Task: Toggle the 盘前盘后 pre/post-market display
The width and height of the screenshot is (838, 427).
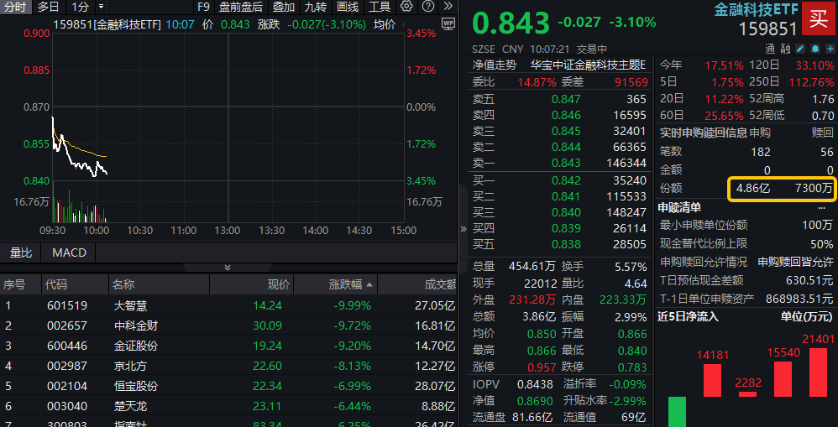Action: (241, 7)
